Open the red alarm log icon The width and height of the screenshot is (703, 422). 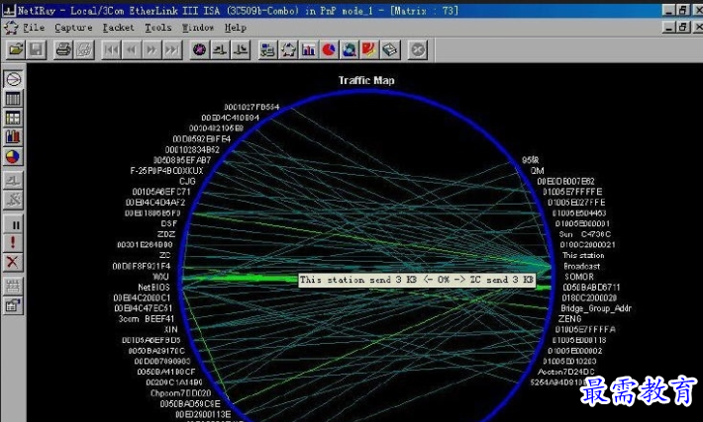[x=369, y=49]
